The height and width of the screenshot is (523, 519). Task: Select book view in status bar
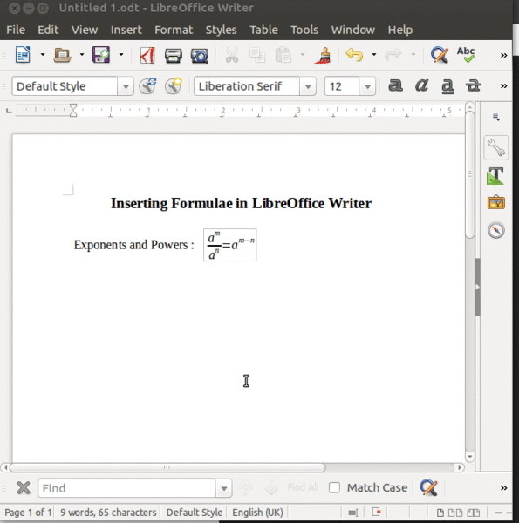tap(474, 513)
